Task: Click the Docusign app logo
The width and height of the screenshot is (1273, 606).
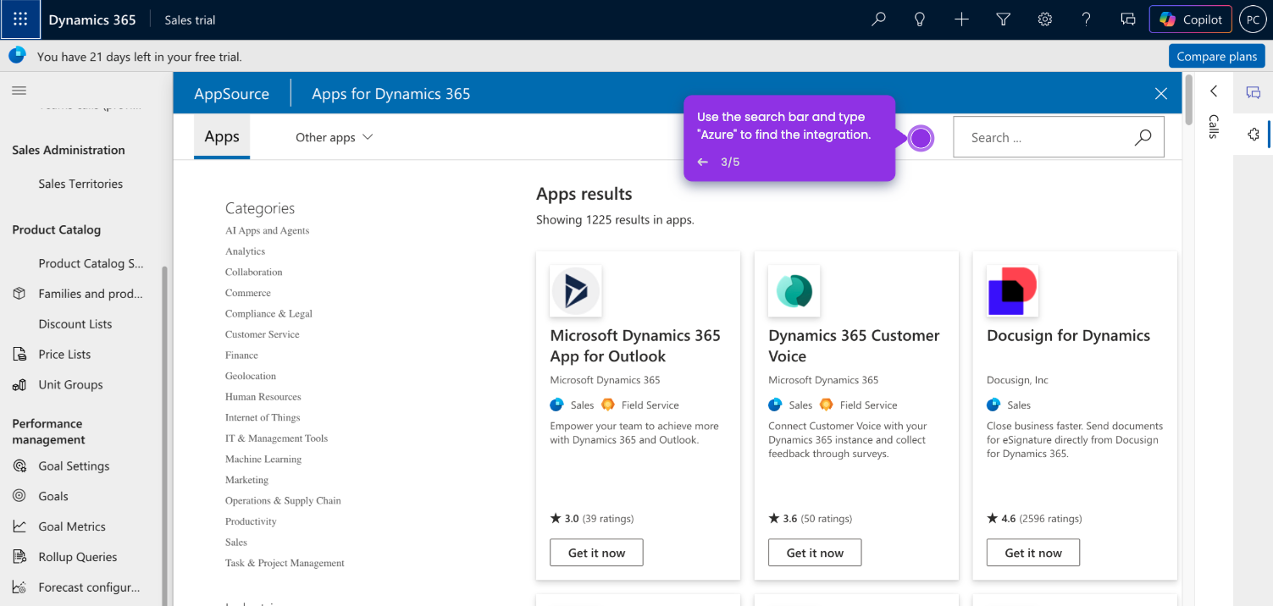Action: (x=1012, y=291)
